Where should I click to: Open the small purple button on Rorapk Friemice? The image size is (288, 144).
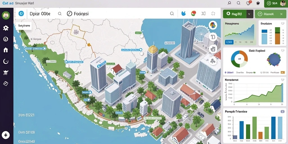[x=282, y=111]
